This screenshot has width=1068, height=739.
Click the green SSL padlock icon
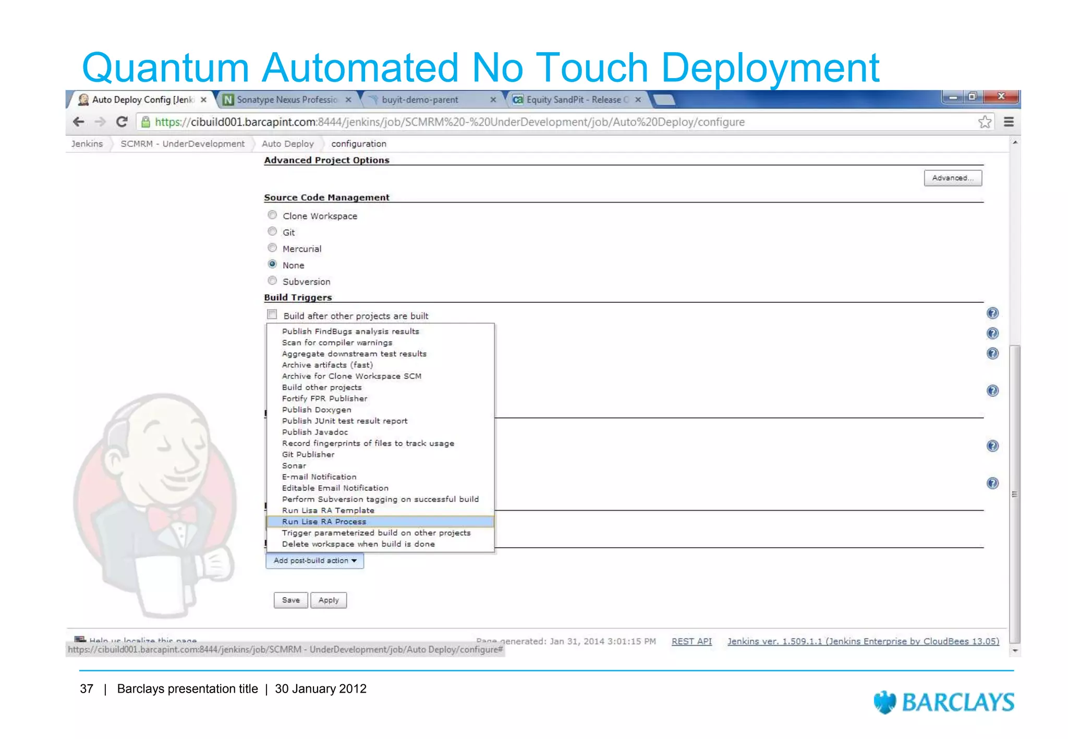point(146,122)
